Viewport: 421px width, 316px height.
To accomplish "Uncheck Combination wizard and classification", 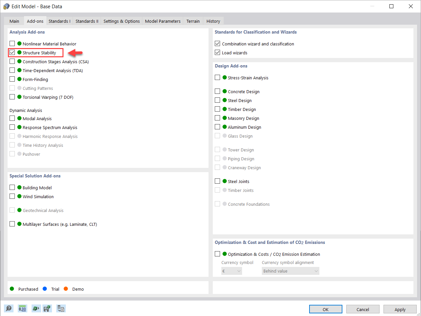I will point(217,43).
